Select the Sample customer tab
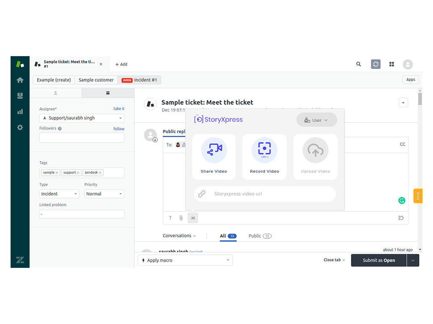 click(96, 80)
